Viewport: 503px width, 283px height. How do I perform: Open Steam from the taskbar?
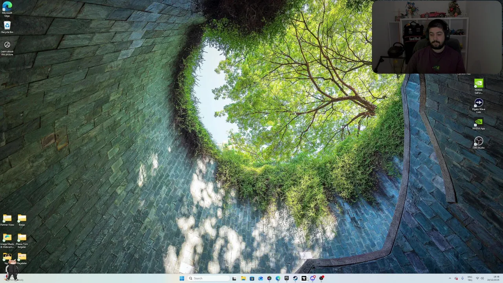(x=295, y=278)
